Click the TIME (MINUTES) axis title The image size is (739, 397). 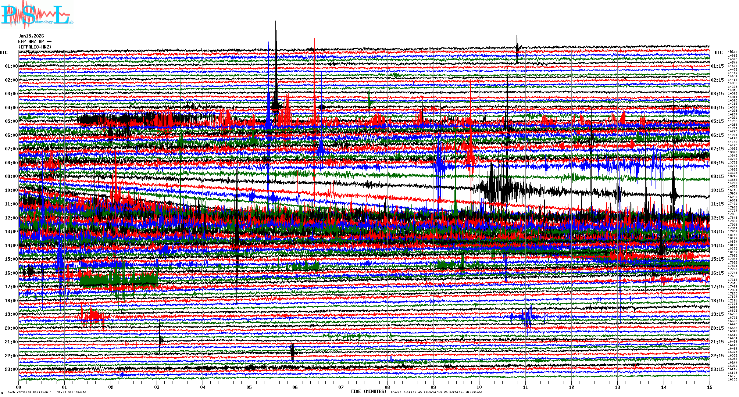(368, 391)
